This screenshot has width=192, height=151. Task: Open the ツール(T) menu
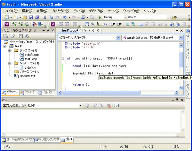pos(113,11)
